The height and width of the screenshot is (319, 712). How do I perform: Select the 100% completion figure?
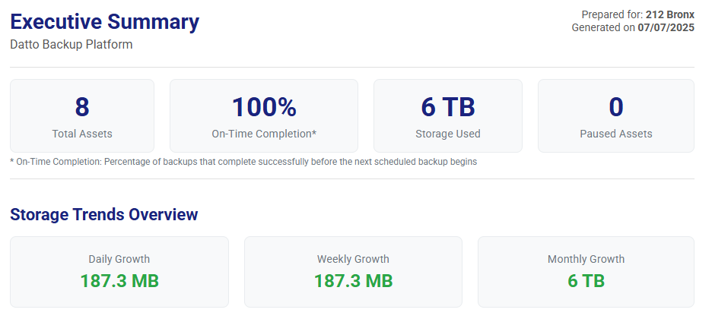tap(264, 108)
